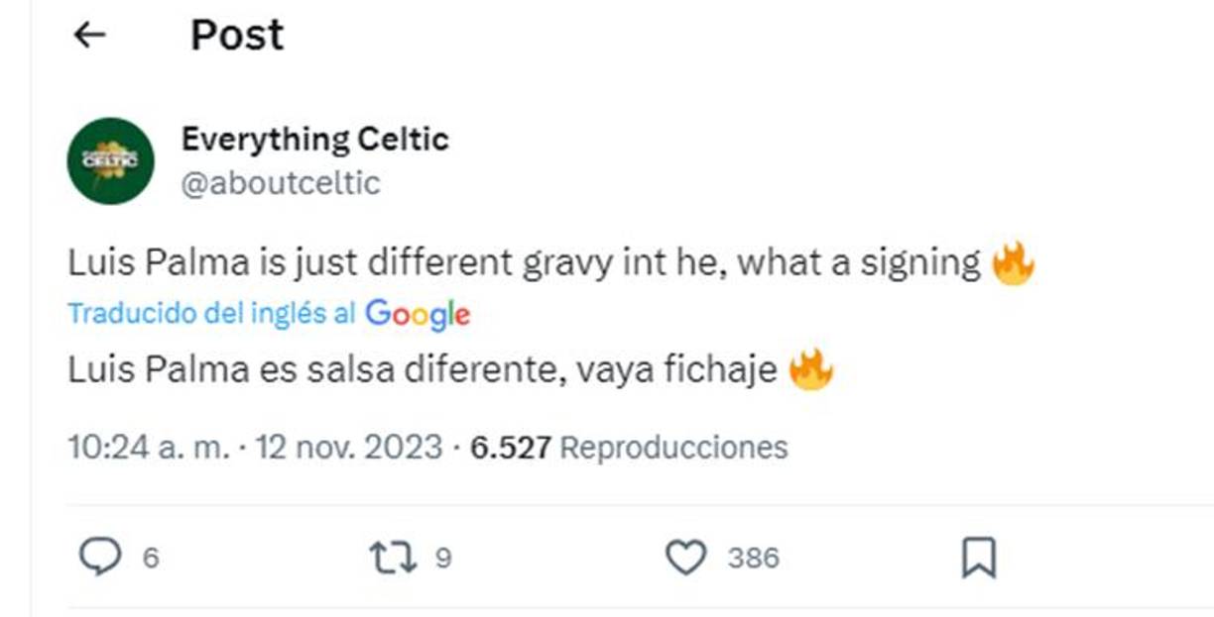Click 'Traducido del inglés al' translation link
Screen dimensions: 1214x617
(211, 314)
